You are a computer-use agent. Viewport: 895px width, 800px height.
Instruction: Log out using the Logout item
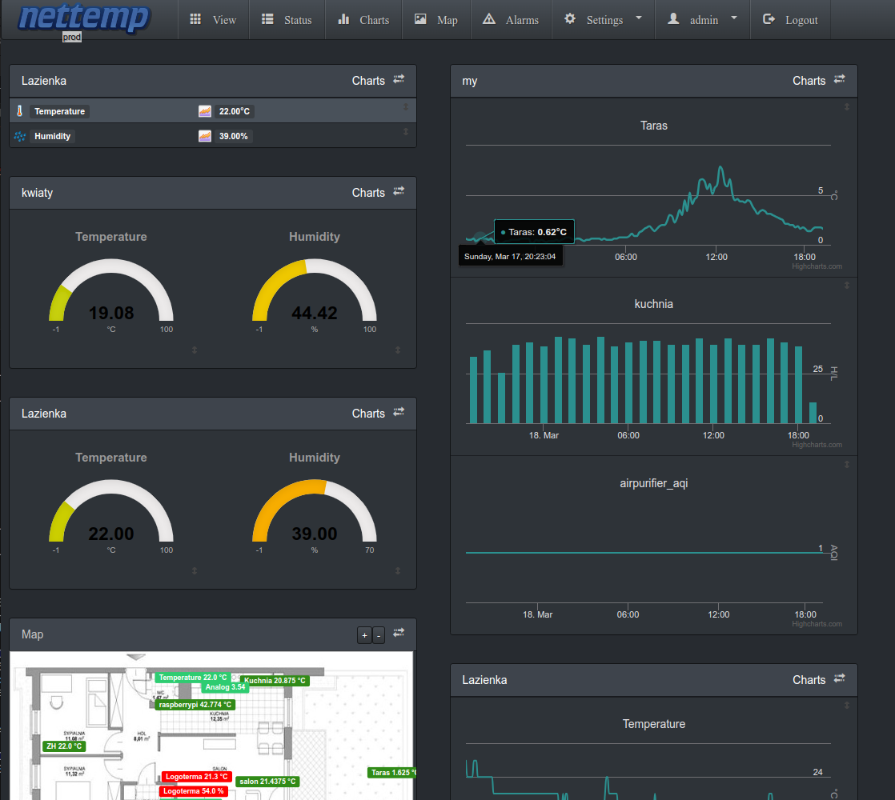tap(791, 20)
